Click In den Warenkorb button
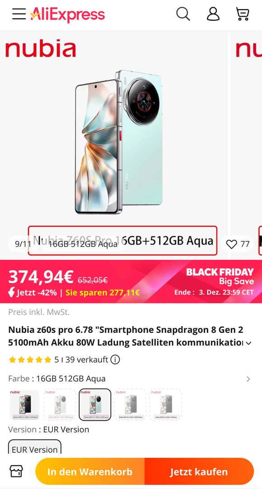The image size is (262, 489). [x=90, y=471]
